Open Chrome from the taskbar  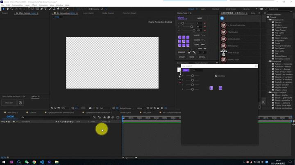tap(34, 162)
